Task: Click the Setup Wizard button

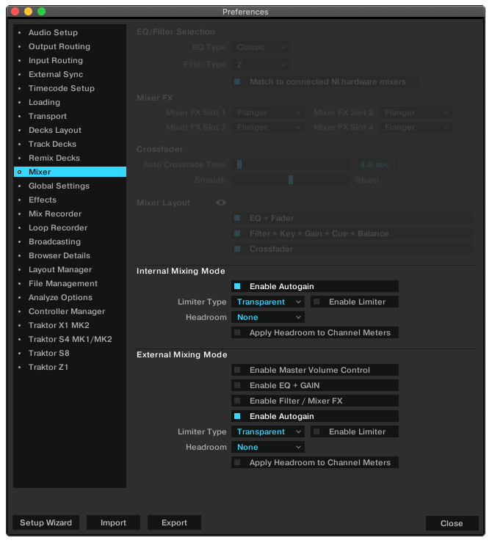Action: [46, 523]
